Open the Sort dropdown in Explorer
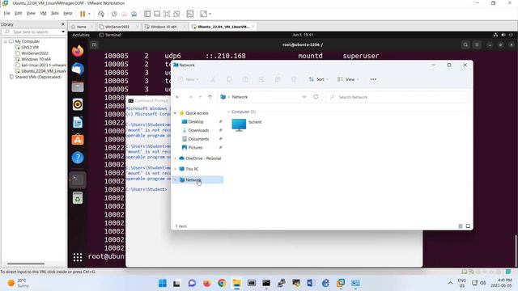This screenshot has height=291, width=518. coord(318,79)
